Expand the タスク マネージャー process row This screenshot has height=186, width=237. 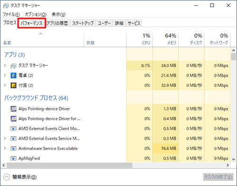[5, 66]
